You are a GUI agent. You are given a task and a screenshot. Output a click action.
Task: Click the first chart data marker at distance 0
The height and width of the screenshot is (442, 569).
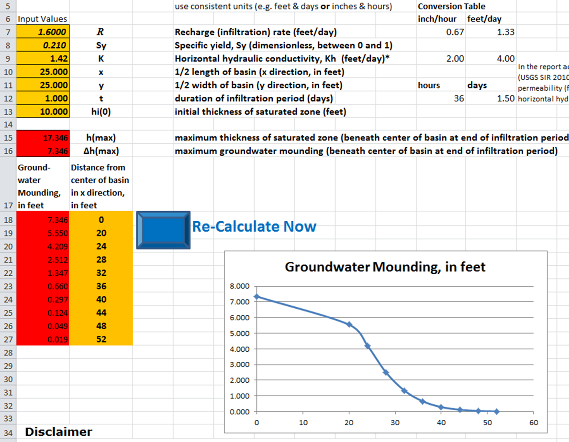pos(257,296)
